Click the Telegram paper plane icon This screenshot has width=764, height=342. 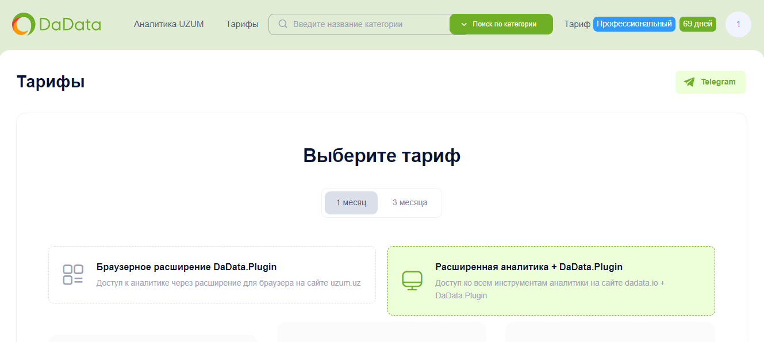pos(689,82)
